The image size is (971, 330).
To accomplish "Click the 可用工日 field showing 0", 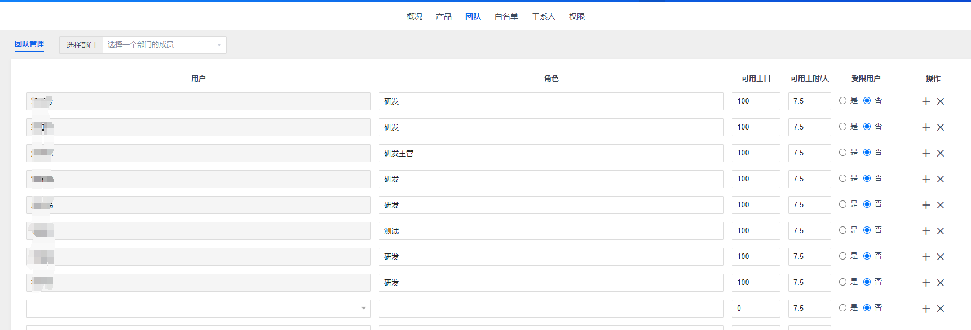I will click(x=756, y=309).
